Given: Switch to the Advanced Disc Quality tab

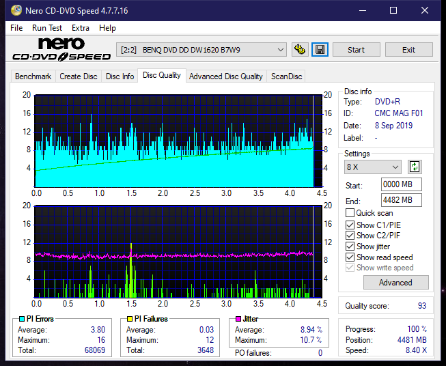Looking at the screenshot, I should [226, 76].
